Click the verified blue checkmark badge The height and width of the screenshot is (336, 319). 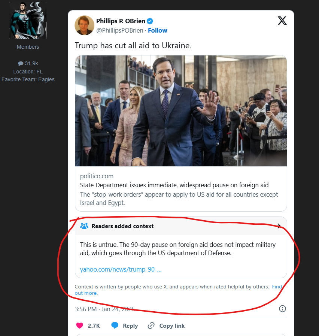pos(150,21)
